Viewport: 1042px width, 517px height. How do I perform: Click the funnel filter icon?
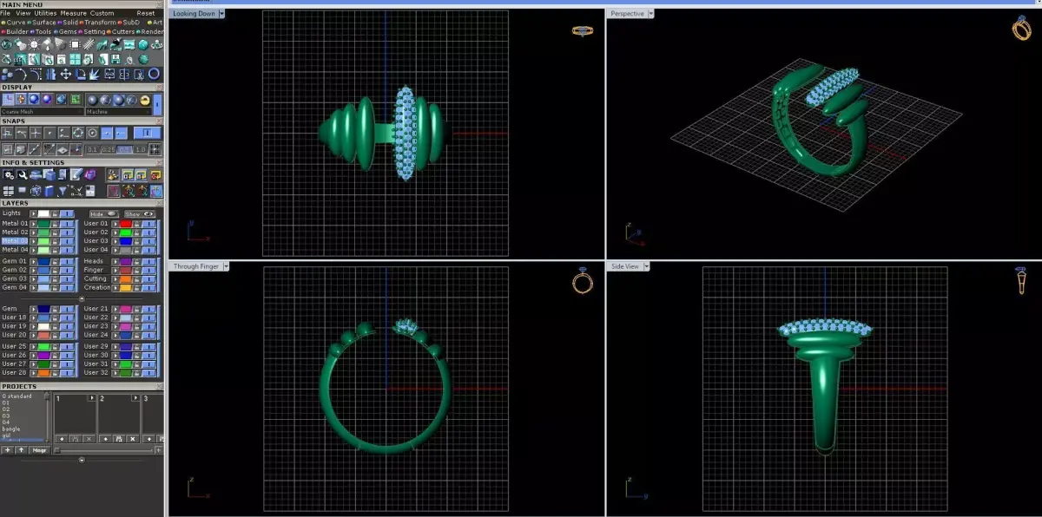coord(63,191)
